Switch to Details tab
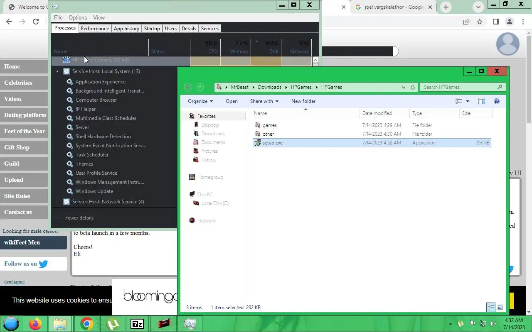The image size is (532, 332). 189,29
